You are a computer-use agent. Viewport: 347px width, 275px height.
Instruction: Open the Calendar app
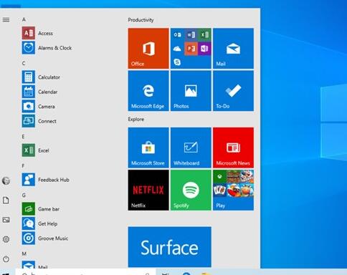pos(39,92)
